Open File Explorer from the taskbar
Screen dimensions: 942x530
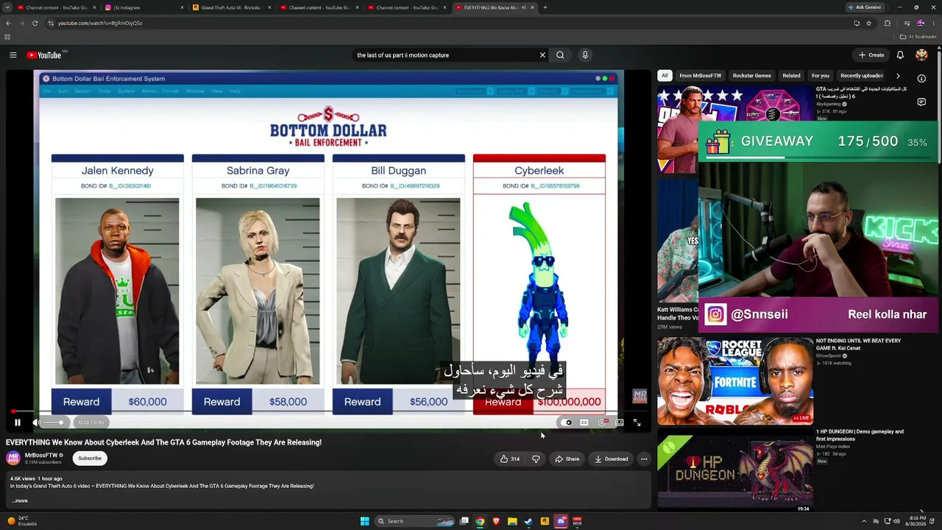[512, 521]
